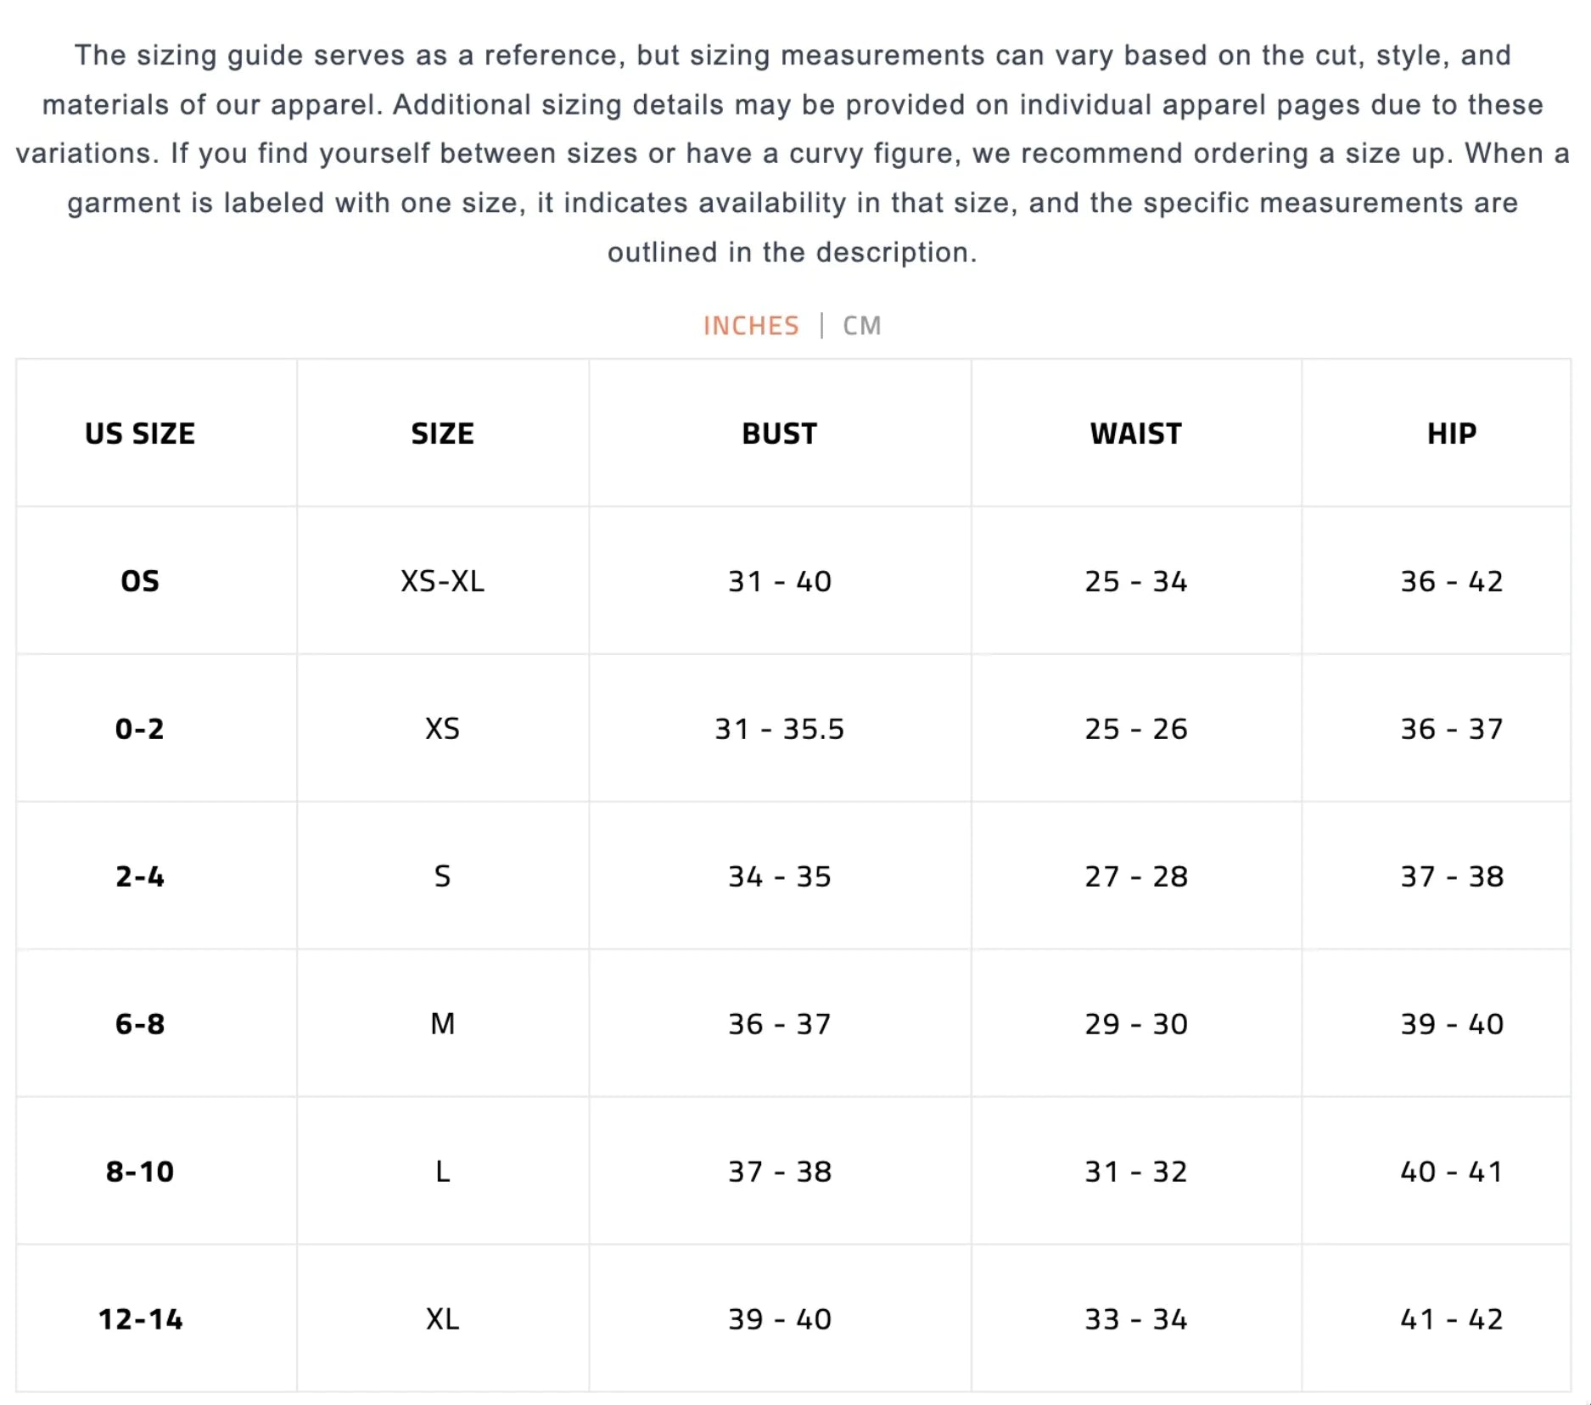
Task: Click the 31 - 32 waist value
Action: pos(1135,1172)
